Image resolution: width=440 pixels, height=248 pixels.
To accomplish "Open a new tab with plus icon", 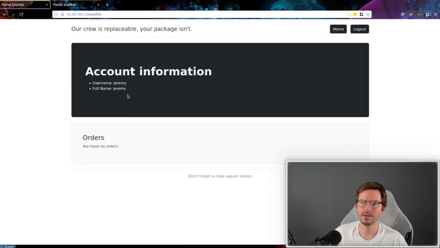I will pos(107,5).
